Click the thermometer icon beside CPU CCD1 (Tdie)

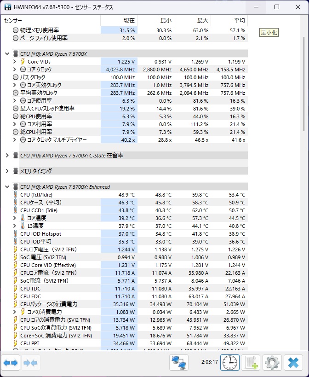point(15,210)
